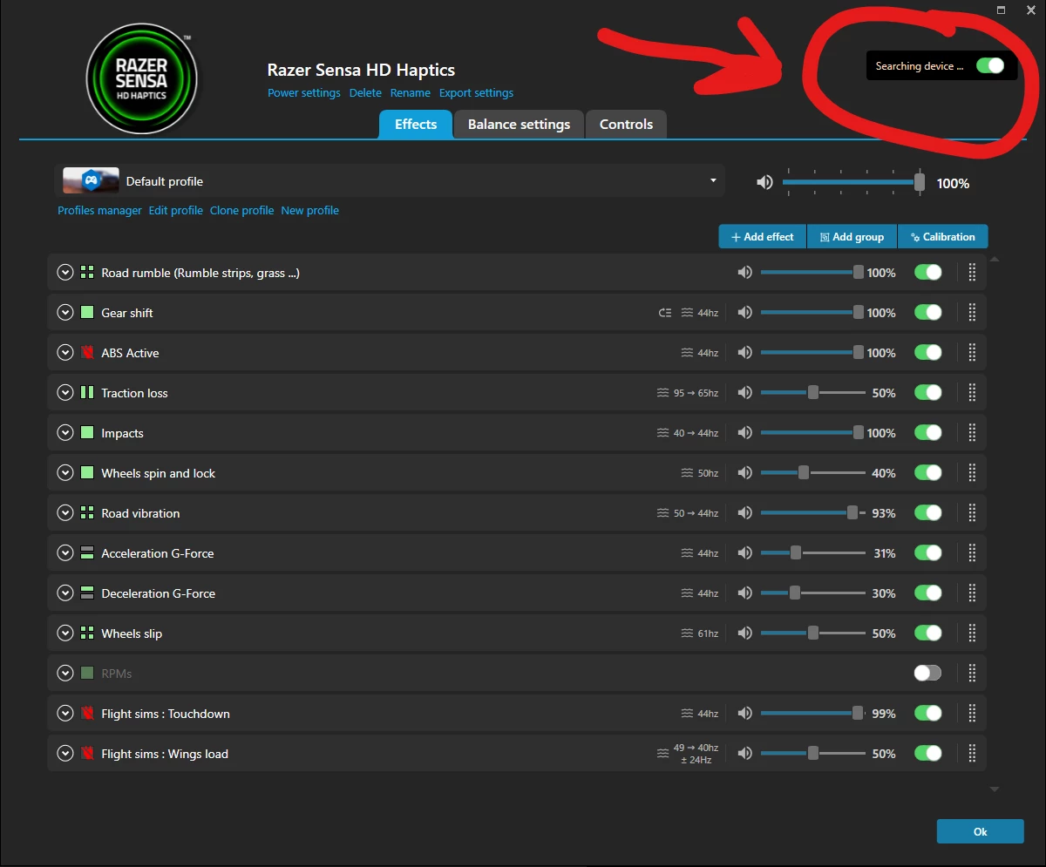
Task: Click the channel icon for Deceleration G-Force
Action: 87,593
